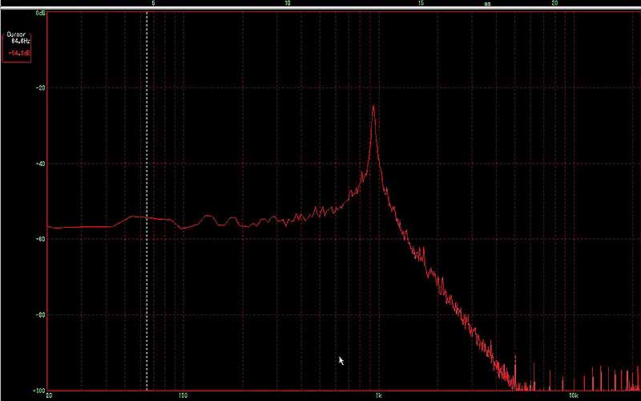Click the spectrum peak near 1k
Image resolution: width=641 pixels, height=401 pixels.
373,107
